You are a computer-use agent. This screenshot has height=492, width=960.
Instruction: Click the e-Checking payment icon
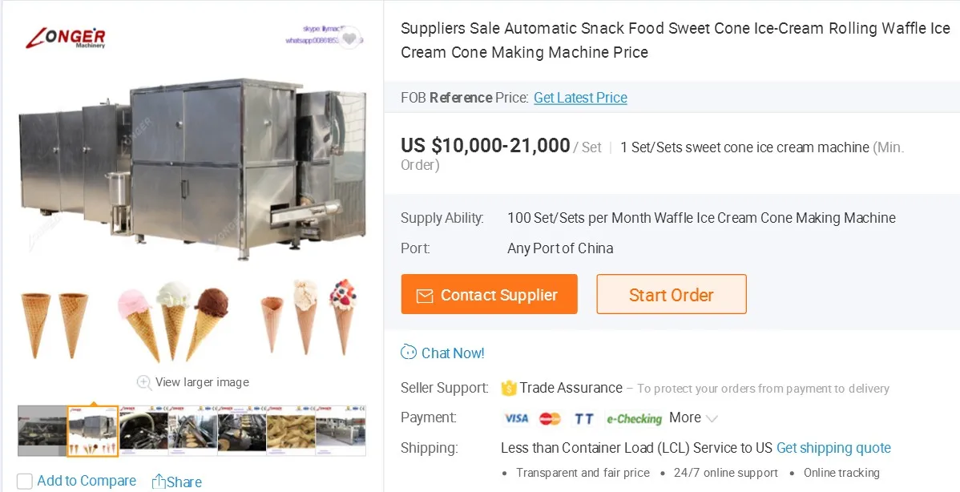[x=634, y=418]
